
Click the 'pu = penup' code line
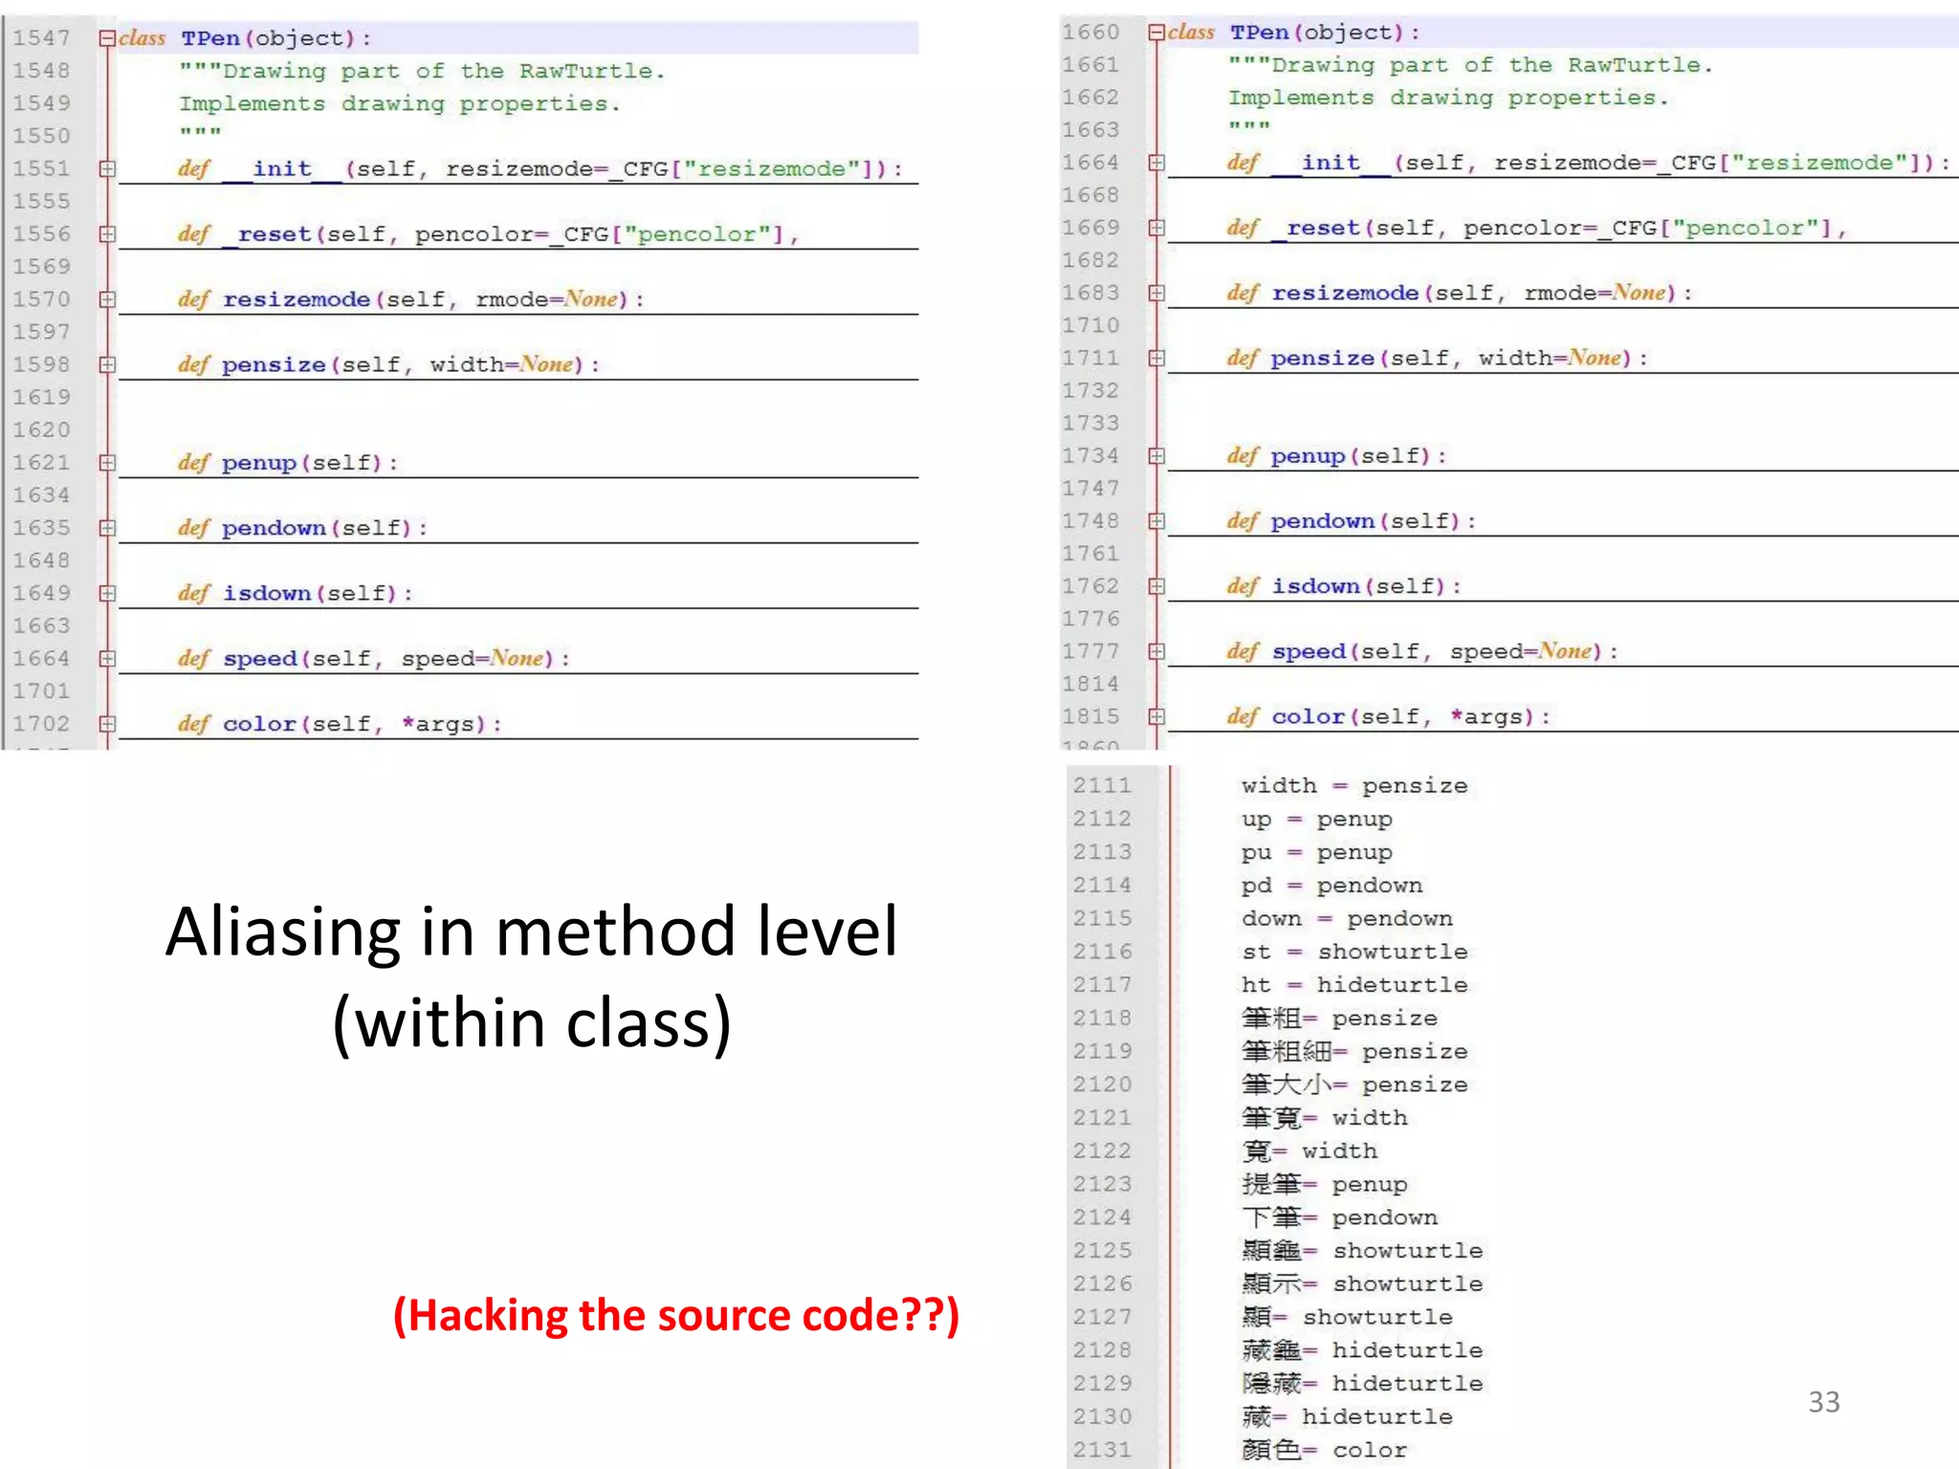(1317, 852)
